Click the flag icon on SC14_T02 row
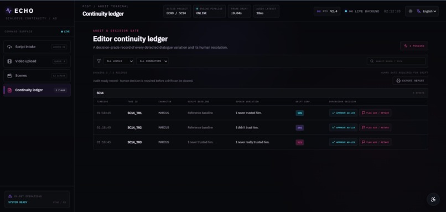Screen dimensions: 446x212 pyautogui.click(x=363, y=127)
